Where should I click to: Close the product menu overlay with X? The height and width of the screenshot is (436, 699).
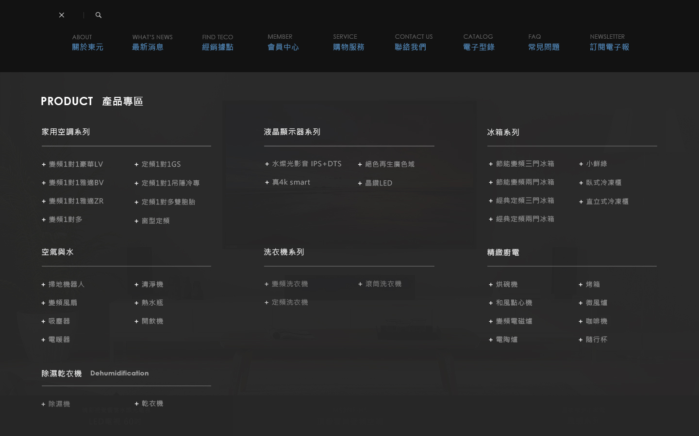[x=62, y=15]
